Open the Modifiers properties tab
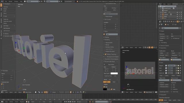Image resolution: width=184 pixels, height=103 pixels. (176, 21)
